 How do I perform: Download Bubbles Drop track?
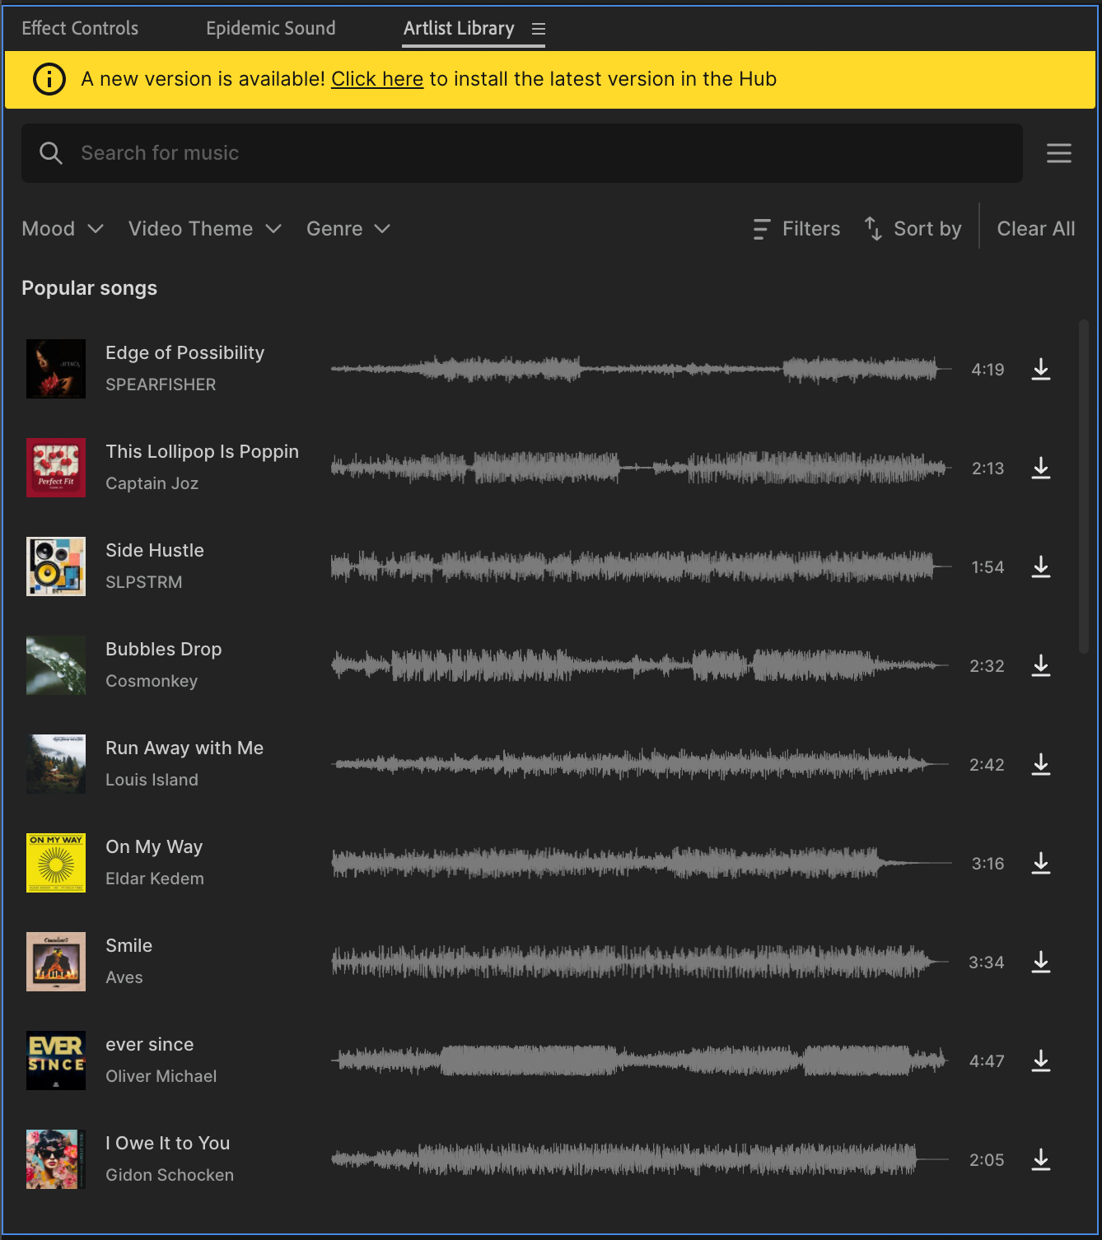[1041, 665]
